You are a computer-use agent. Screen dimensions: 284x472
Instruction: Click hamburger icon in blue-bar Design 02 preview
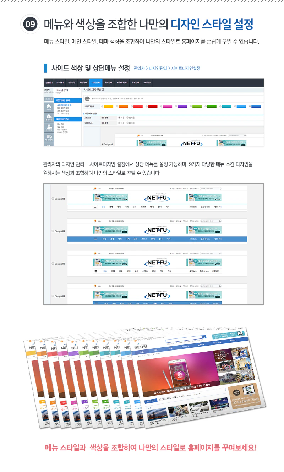[x=95, y=239]
